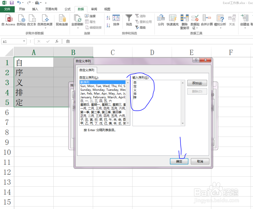The height and width of the screenshot is (209, 253).
Task: Expand the Name Box dropdown arrow
Action: coord(24,41)
